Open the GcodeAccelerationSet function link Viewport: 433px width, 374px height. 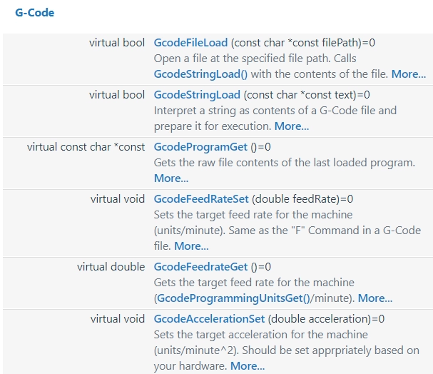[x=209, y=319]
